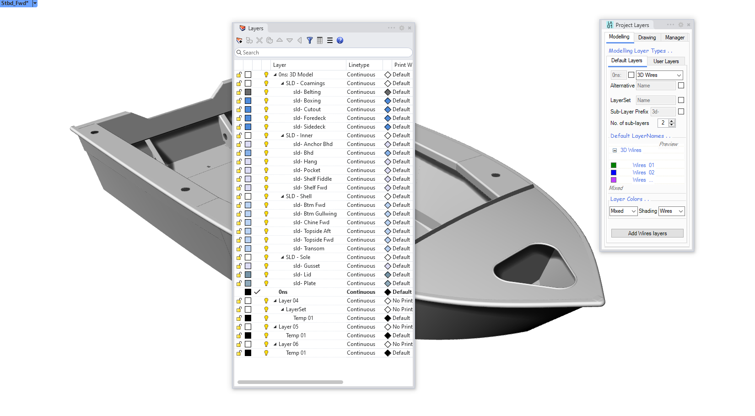
Task: Click the Move Up triangle icon
Action: point(280,40)
